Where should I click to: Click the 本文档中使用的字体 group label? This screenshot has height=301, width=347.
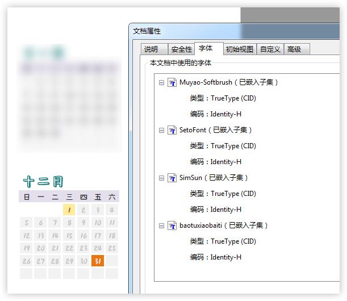tap(181, 63)
